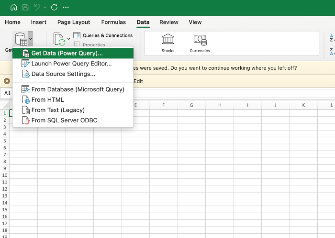Choose Launch Power Query Editor...
Viewport: 335px width, 238px height.
pyautogui.click(x=73, y=64)
